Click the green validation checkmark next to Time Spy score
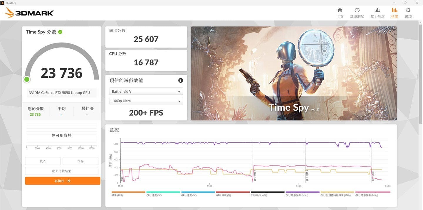The height and width of the screenshot is (210, 423). pyautogui.click(x=60, y=32)
